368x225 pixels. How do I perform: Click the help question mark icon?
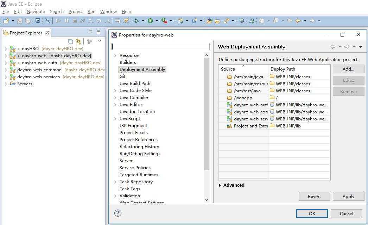pyautogui.click(x=118, y=213)
